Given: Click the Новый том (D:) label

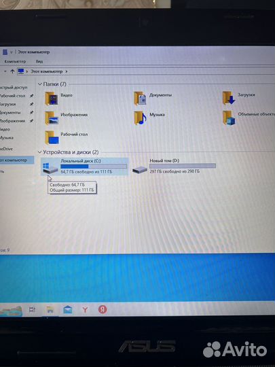Looking at the screenshot, I should pos(164,161).
